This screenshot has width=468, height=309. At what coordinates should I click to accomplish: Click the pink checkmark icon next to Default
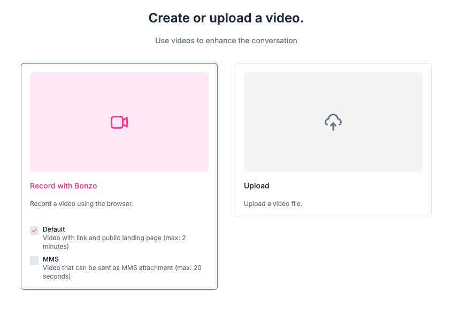point(34,229)
